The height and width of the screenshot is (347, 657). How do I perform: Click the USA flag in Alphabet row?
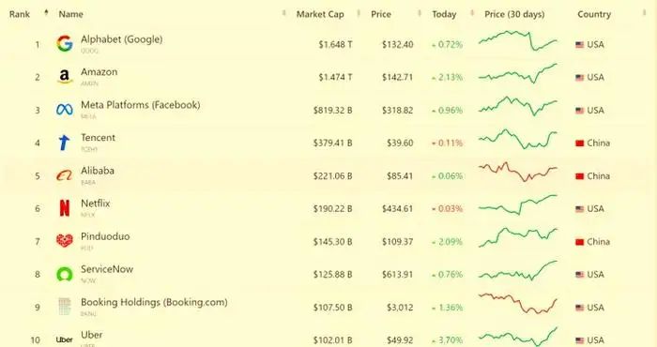coord(579,44)
